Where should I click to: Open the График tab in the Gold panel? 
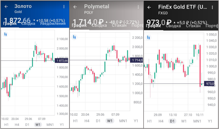(10, 23)
